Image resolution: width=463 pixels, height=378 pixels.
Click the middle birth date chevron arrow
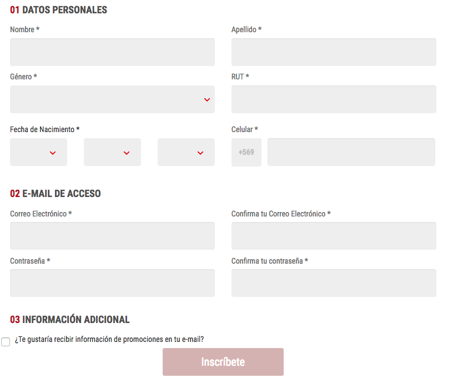tap(127, 153)
